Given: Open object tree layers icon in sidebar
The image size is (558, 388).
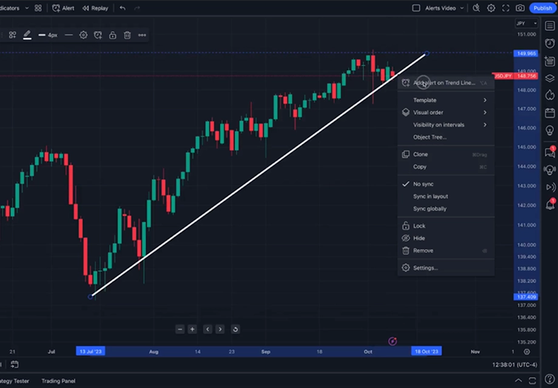Looking at the screenshot, I should [550, 78].
